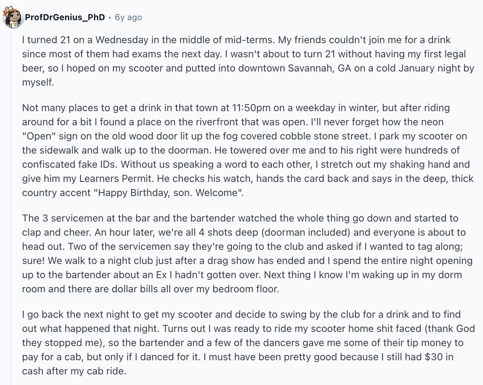Image resolution: width=483 pixels, height=385 pixels.
Task: Click the text "Learners Permit"
Action: click(117, 179)
